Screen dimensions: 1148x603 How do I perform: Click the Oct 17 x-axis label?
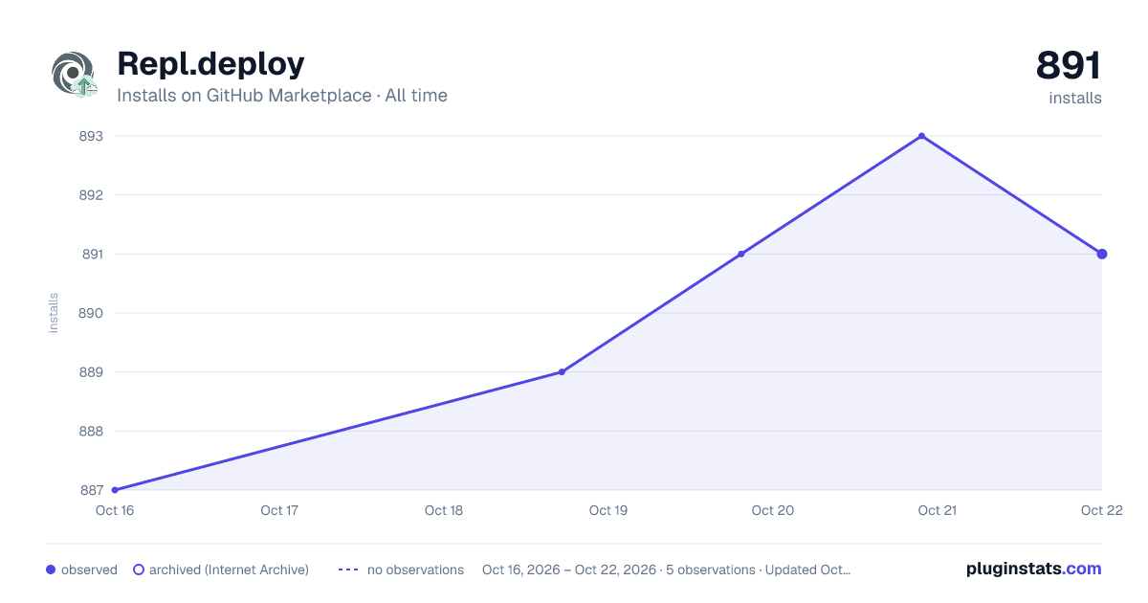(x=279, y=510)
